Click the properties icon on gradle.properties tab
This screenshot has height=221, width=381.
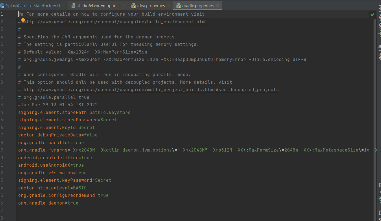(178, 5)
